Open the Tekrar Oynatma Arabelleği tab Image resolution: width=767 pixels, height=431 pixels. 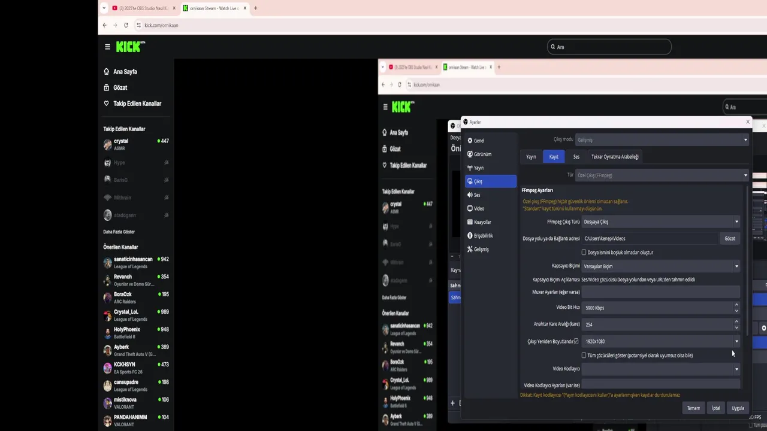pyautogui.click(x=615, y=157)
